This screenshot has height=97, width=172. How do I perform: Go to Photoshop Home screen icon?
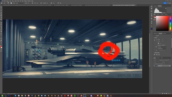2,3
